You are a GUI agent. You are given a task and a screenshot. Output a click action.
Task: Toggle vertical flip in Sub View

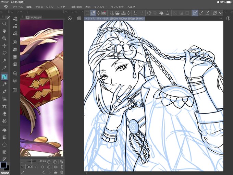[x=62, y=167]
